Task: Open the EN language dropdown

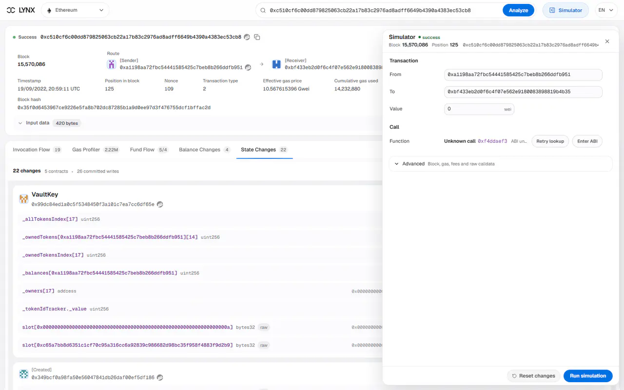Action: pos(606,10)
